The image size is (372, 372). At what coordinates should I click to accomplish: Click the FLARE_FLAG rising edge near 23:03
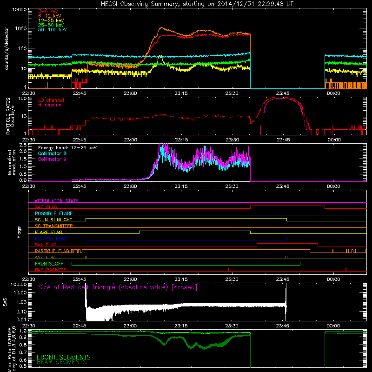point(139,232)
